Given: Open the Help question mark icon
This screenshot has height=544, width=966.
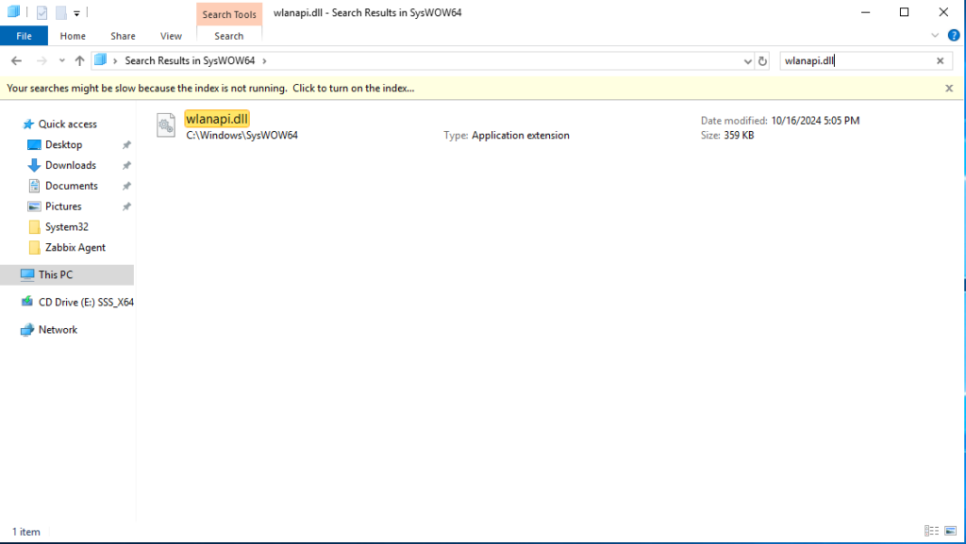Looking at the screenshot, I should 954,36.
